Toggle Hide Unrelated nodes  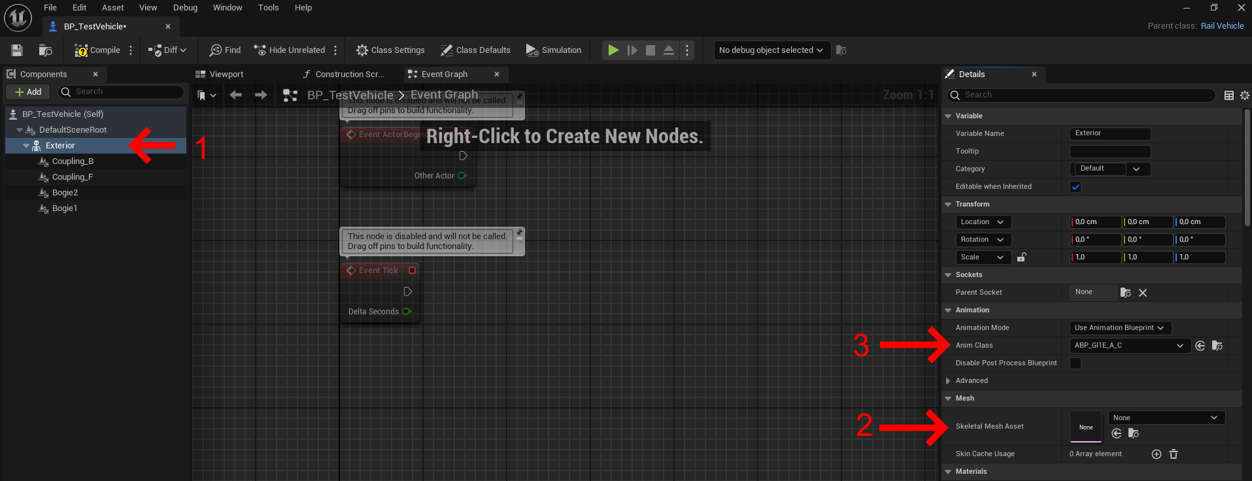pyautogui.click(x=290, y=50)
